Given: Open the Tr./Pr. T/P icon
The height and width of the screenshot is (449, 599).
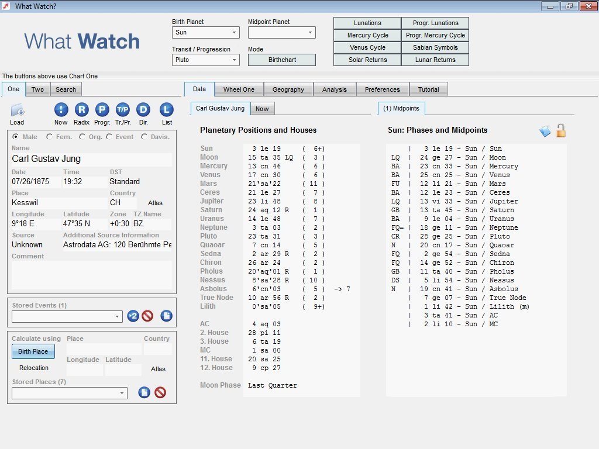Looking at the screenshot, I should (123, 110).
